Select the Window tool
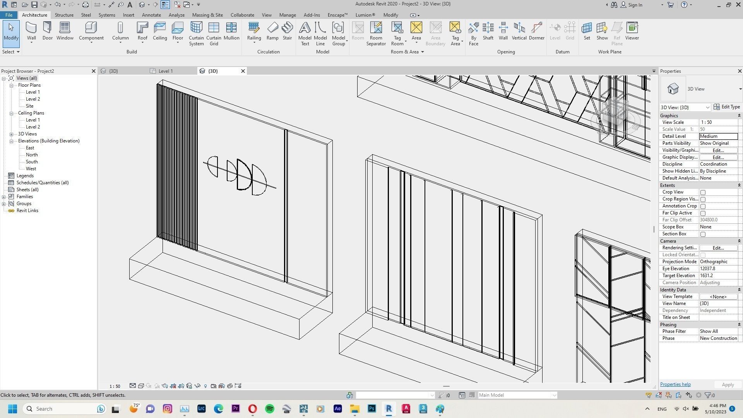The height and width of the screenshot is (418, 743). click(65, 31)
